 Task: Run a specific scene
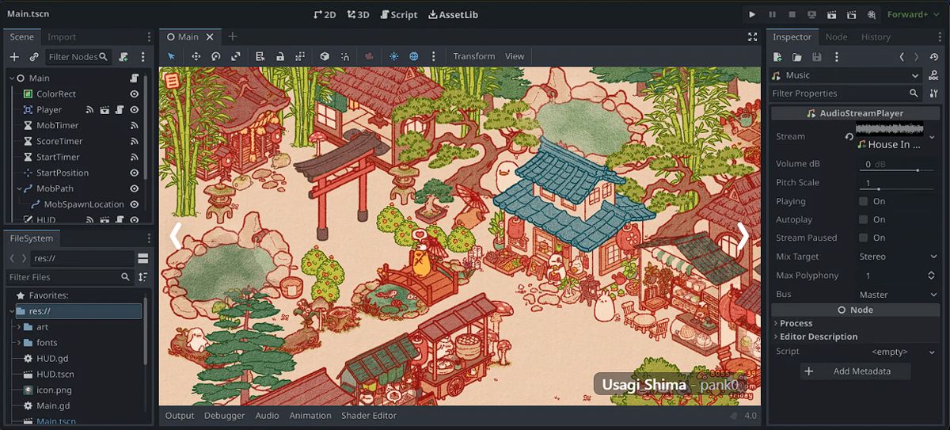point(851,14)
